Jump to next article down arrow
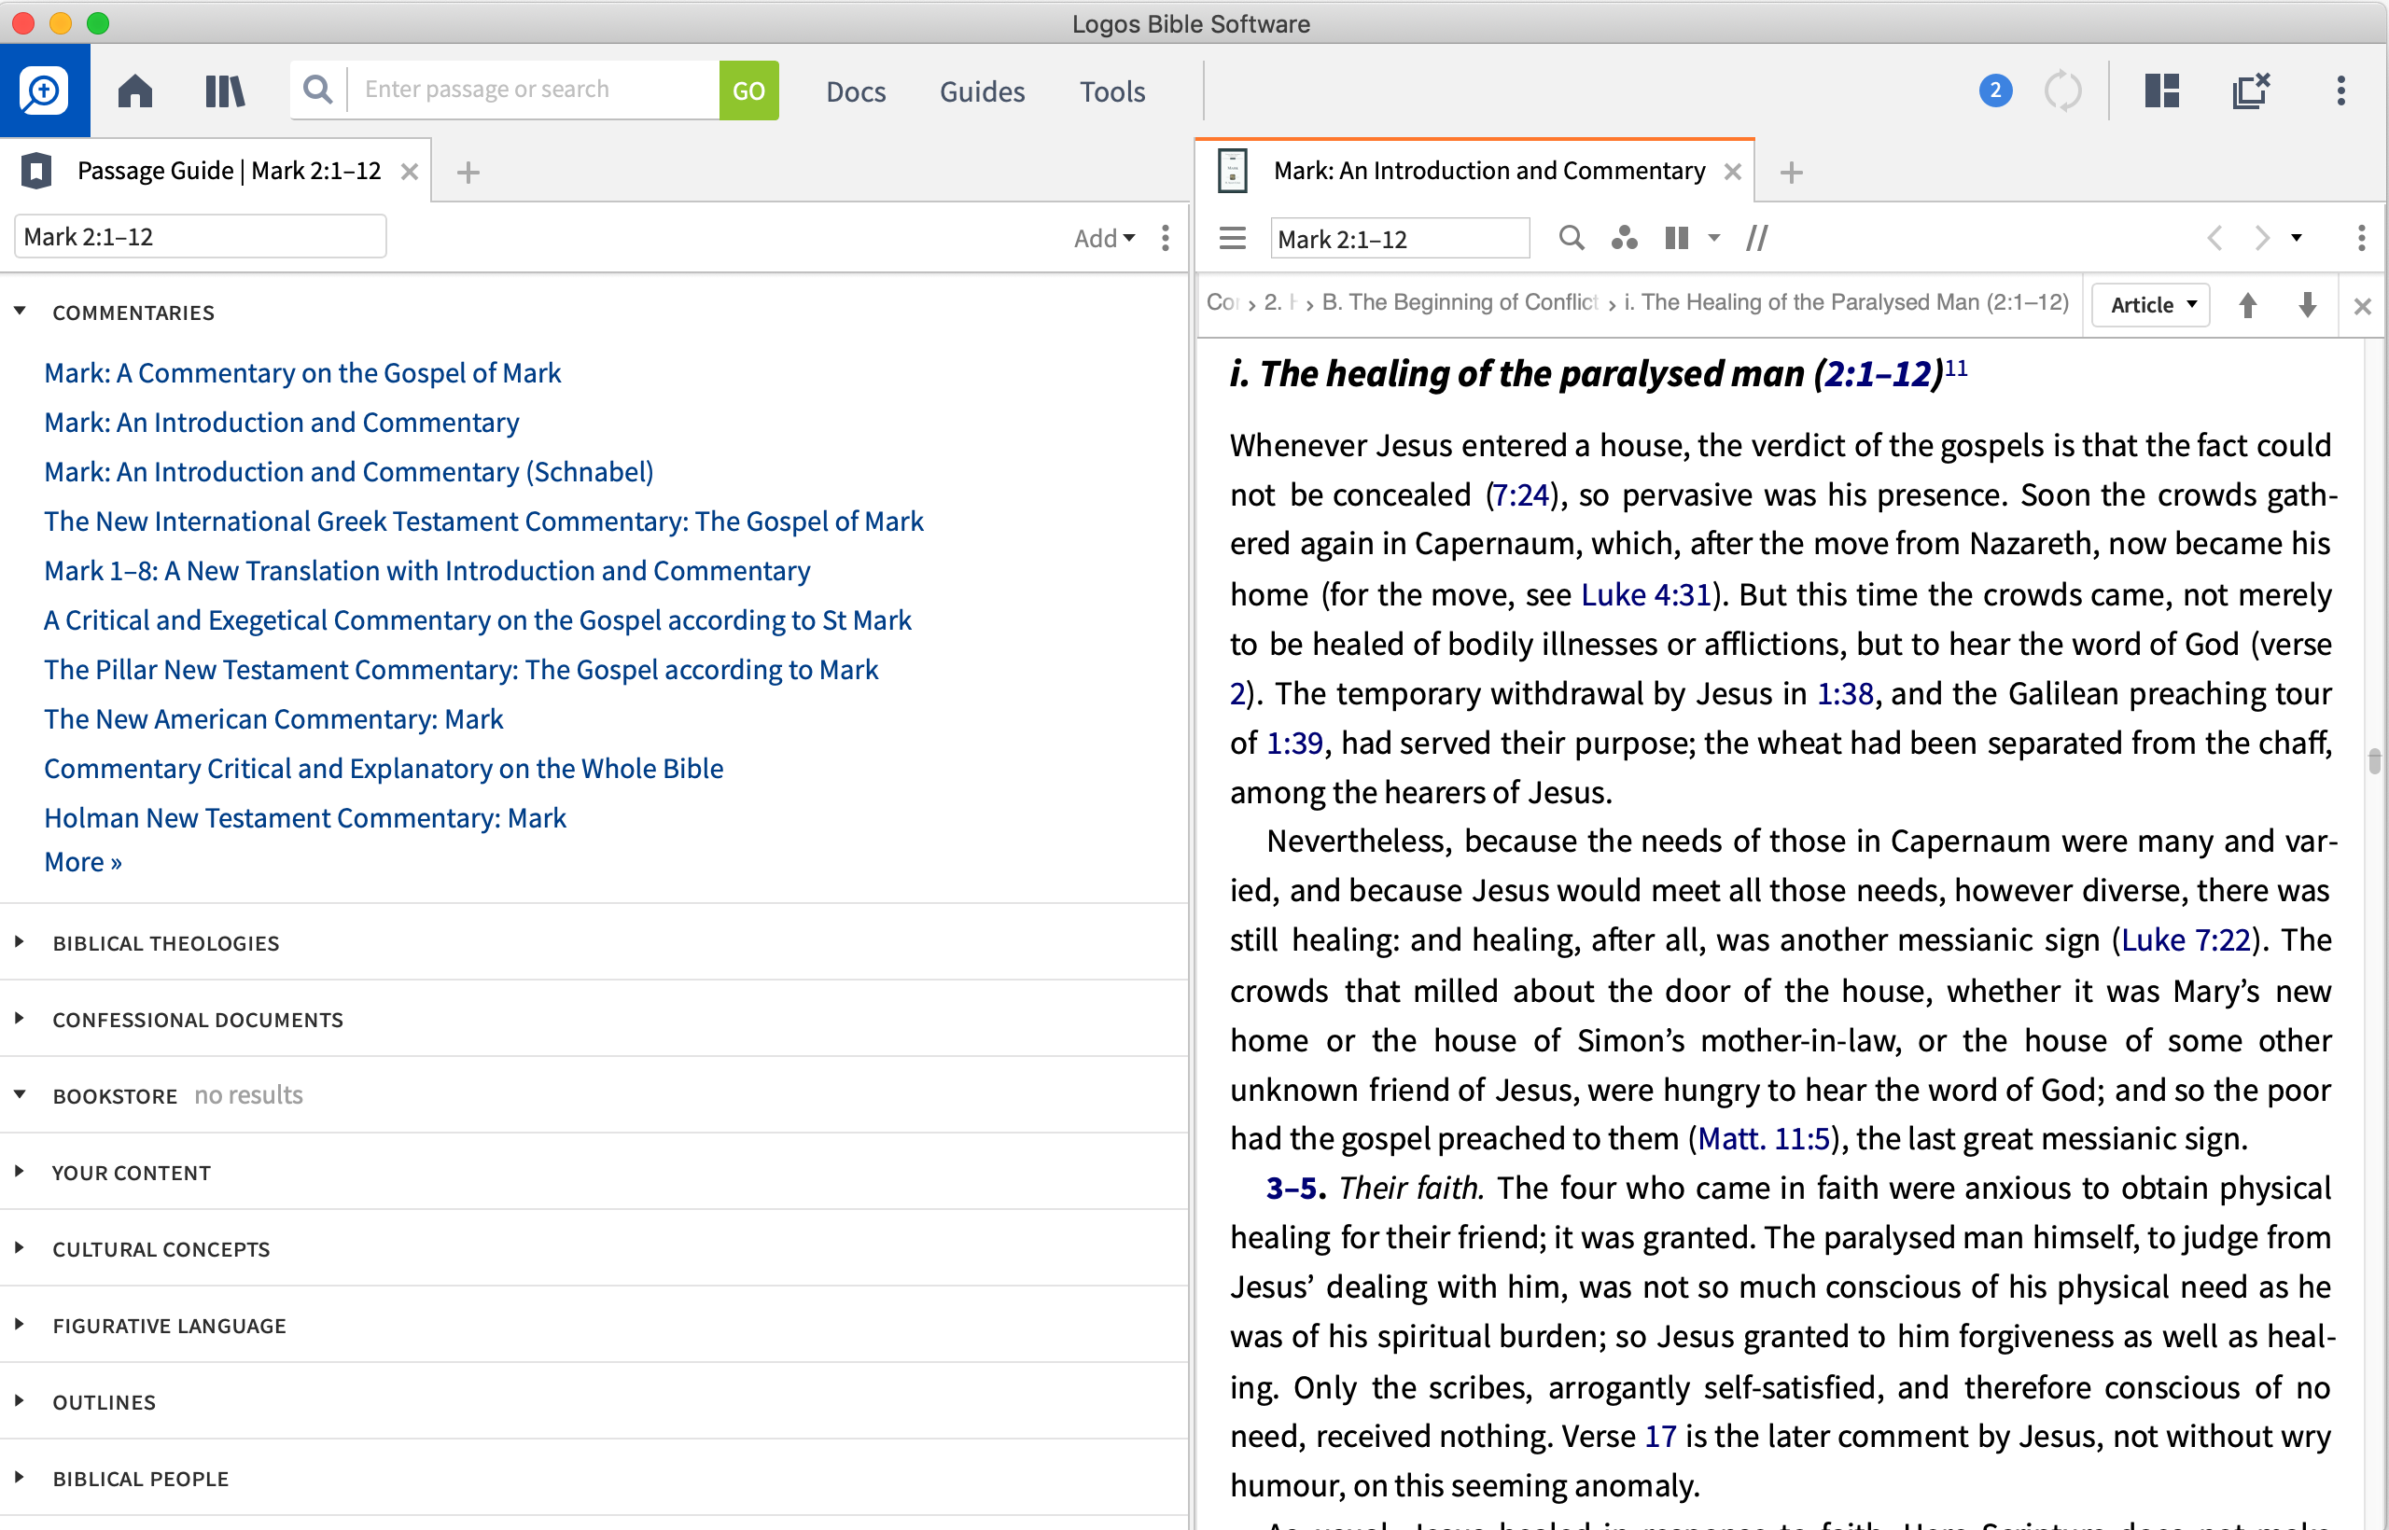2389x1530 pixels. click(x=2308, y=305)
